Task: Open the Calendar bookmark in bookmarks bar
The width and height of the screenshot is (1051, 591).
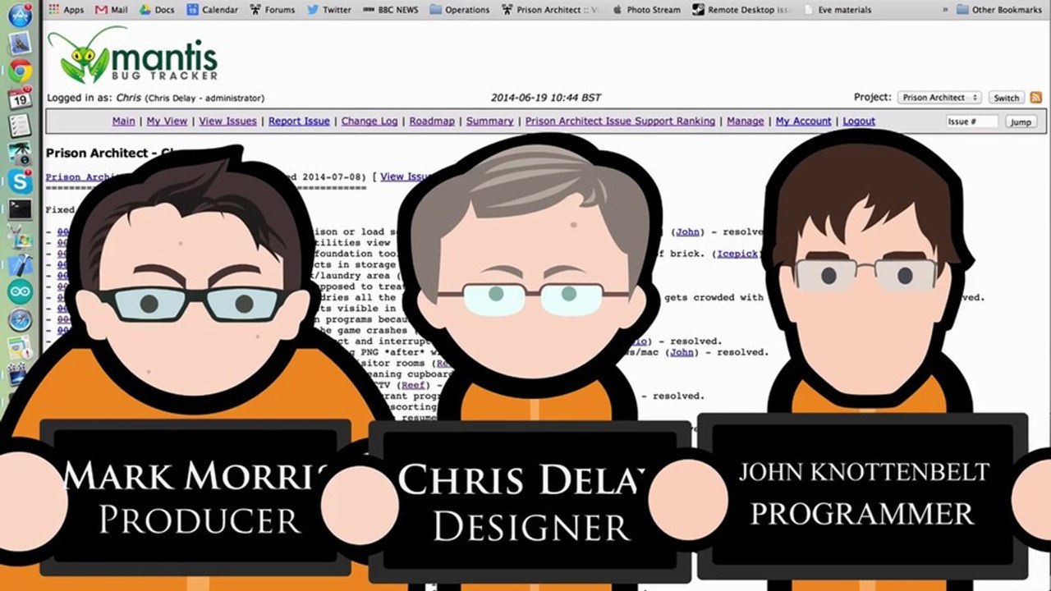Action: [213, 10]
